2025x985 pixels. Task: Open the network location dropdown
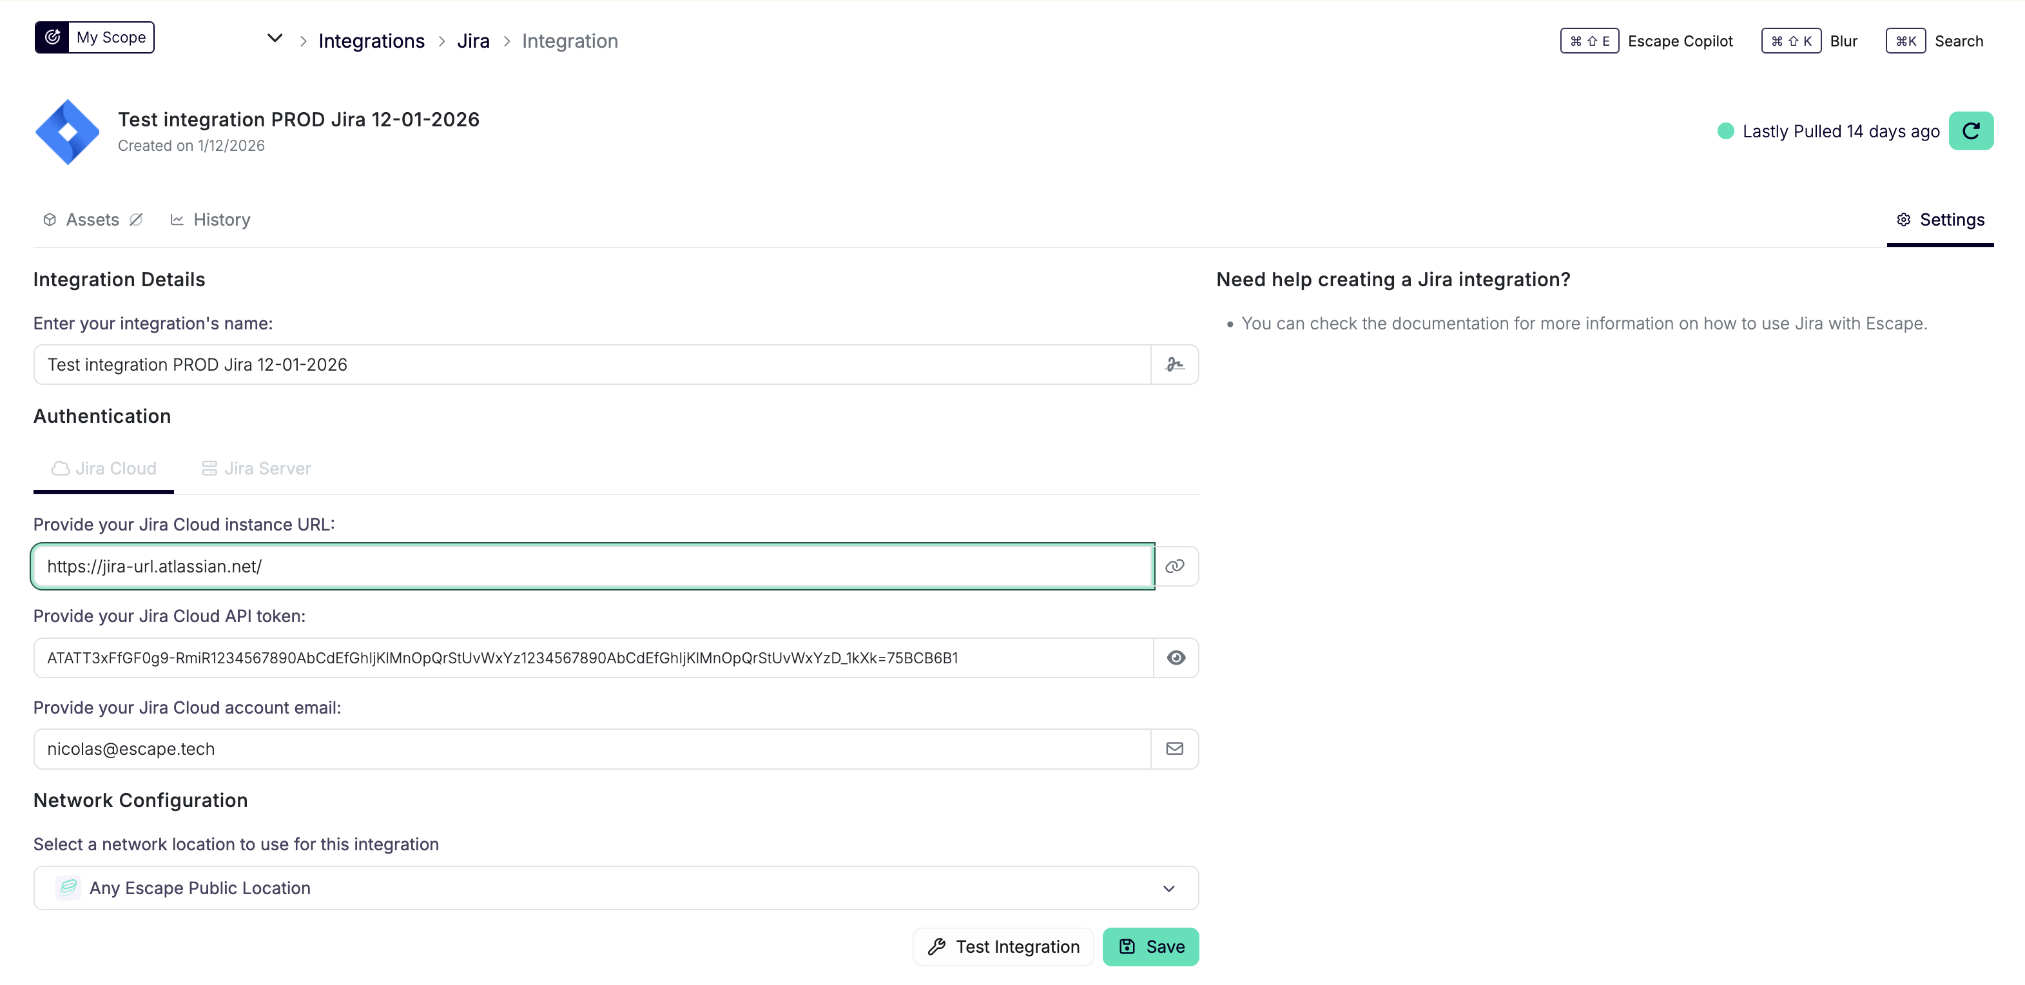point(1169,888)
